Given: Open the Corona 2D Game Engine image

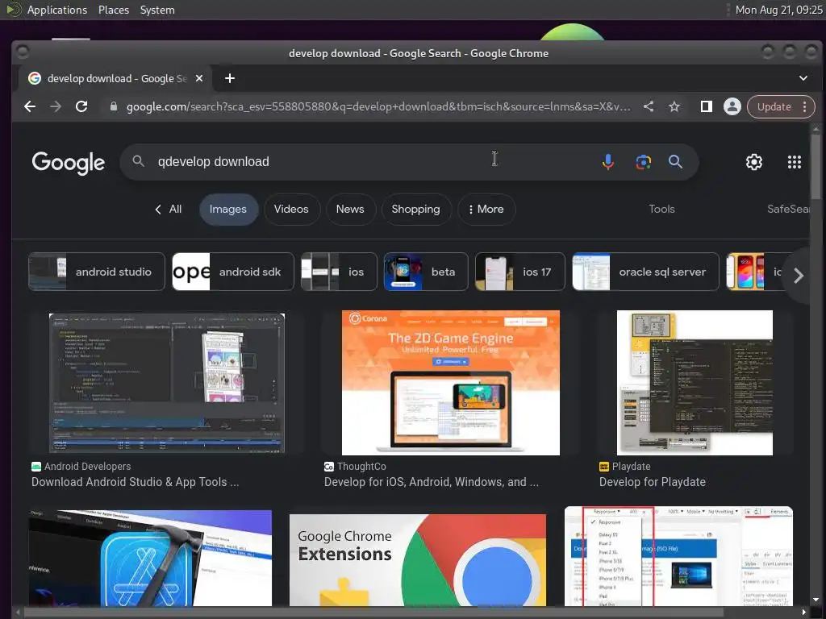Looking at the screenshot, I should pos(451,383).
